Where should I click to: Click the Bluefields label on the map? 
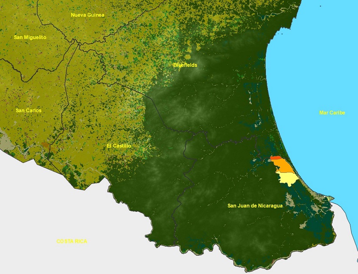click(x=185, y=65)
